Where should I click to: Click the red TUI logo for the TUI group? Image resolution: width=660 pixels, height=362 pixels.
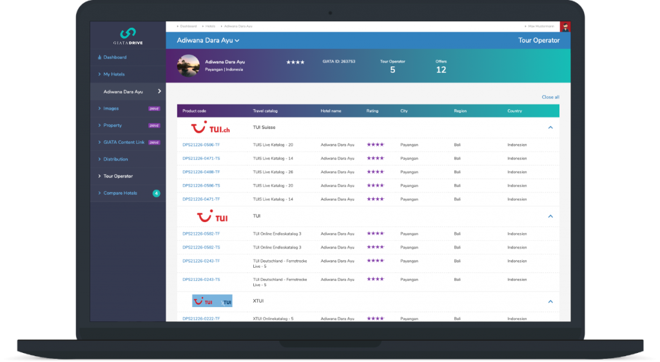[x=212, y=216]
